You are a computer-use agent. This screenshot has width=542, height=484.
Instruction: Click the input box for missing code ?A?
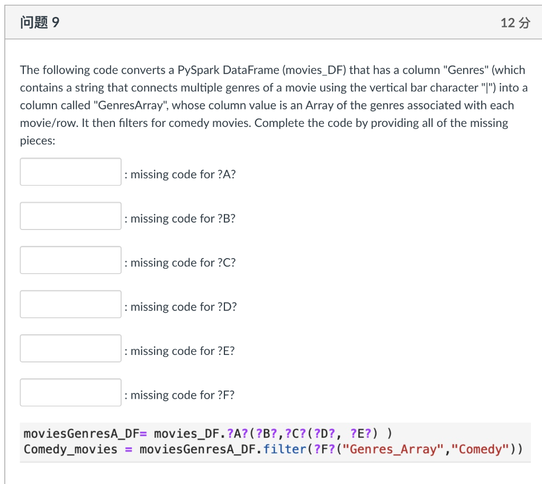(x=70, y=171)
